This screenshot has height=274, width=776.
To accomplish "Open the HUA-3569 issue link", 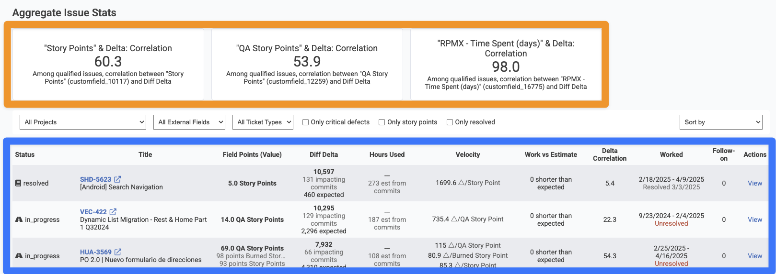I will (x=96, y=252).
